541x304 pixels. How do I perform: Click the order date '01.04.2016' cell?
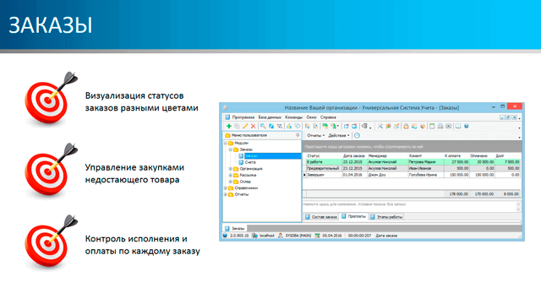pos(354,175)
